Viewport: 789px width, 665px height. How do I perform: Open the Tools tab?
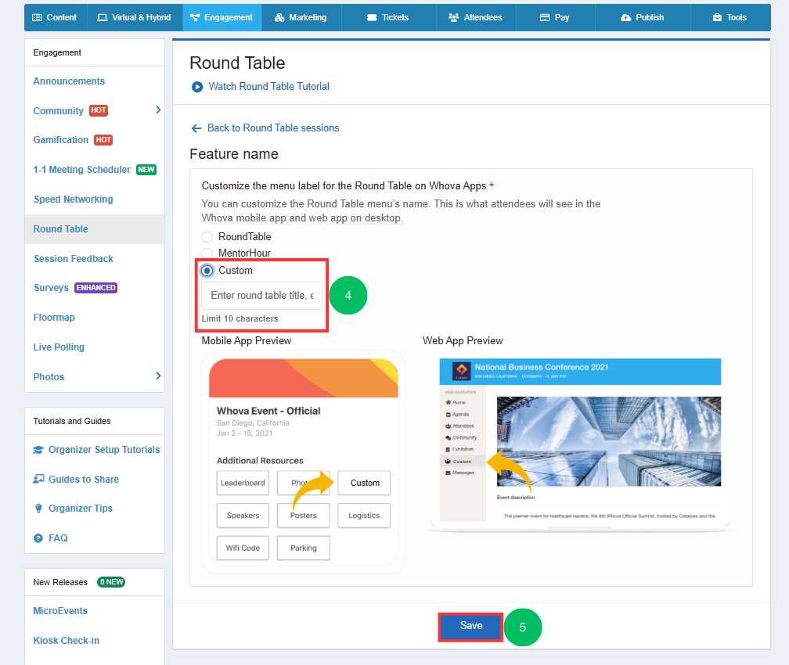click(730, 18)
